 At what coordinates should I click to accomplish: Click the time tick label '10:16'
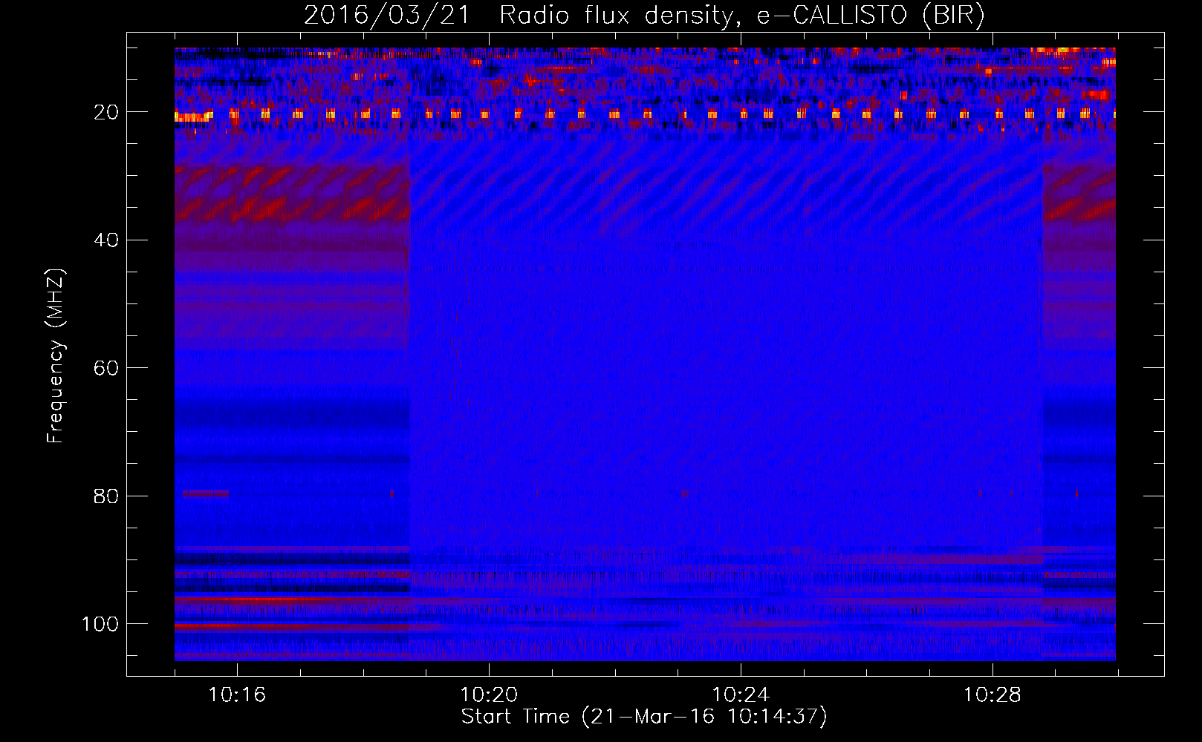click(237, 695)
